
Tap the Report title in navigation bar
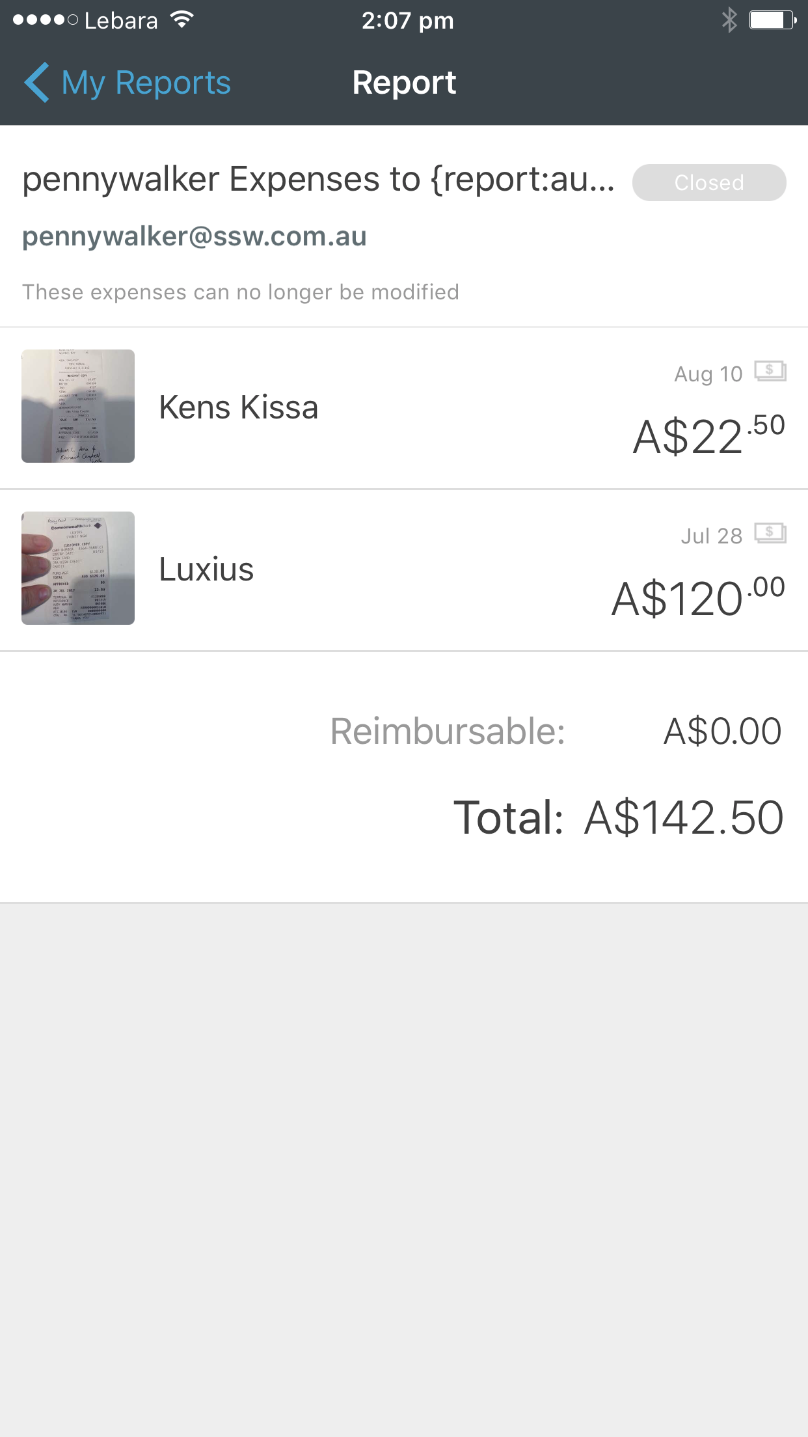[x=404, y=83]
